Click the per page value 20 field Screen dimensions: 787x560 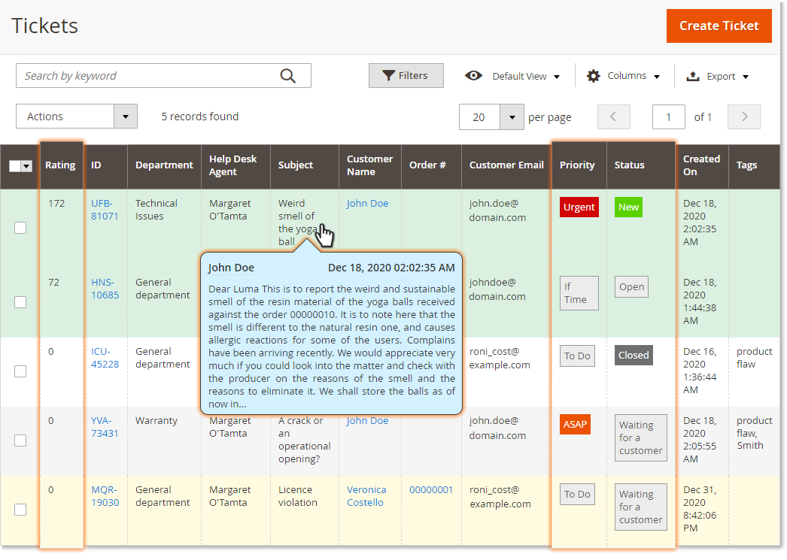479,117
